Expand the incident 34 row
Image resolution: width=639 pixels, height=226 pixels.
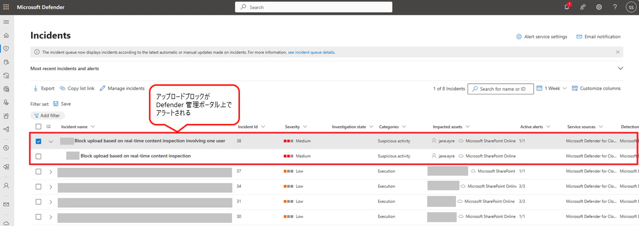point(50,186)
